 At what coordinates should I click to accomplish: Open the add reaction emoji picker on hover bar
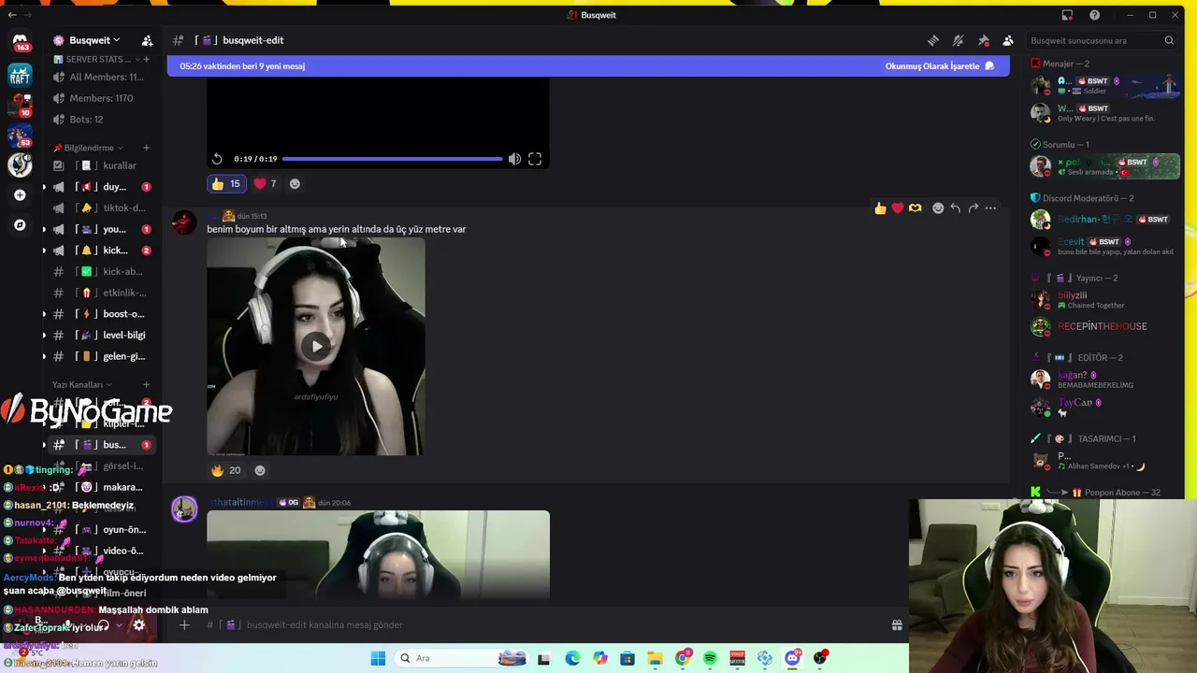[x=938, y=208]
